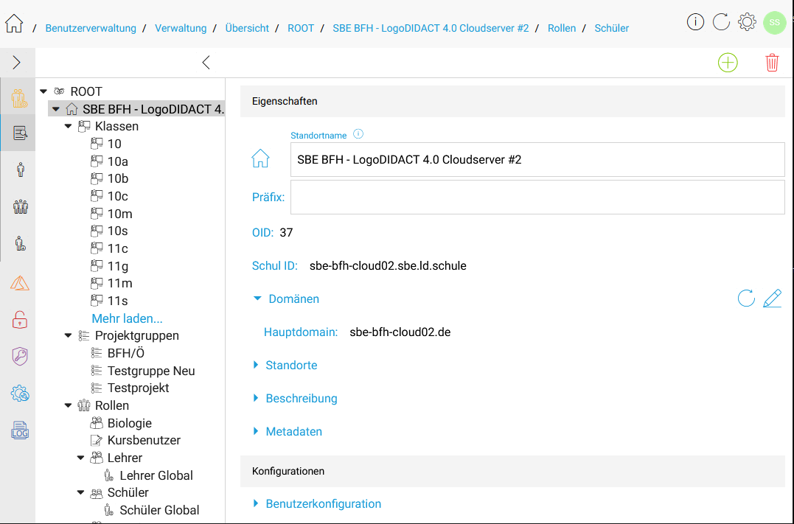Collapse Domänen section
This screenshot has width=794, height=524.
point(257,298)
